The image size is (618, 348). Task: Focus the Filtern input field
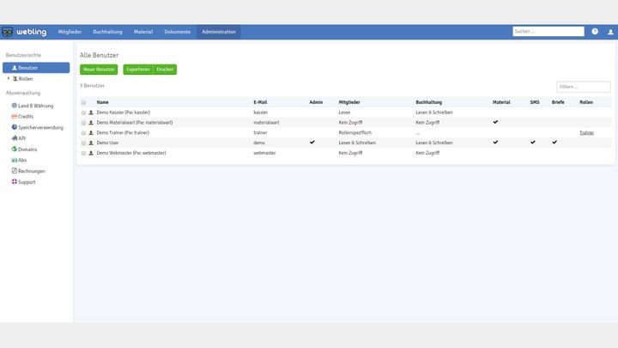coord(584,87)
